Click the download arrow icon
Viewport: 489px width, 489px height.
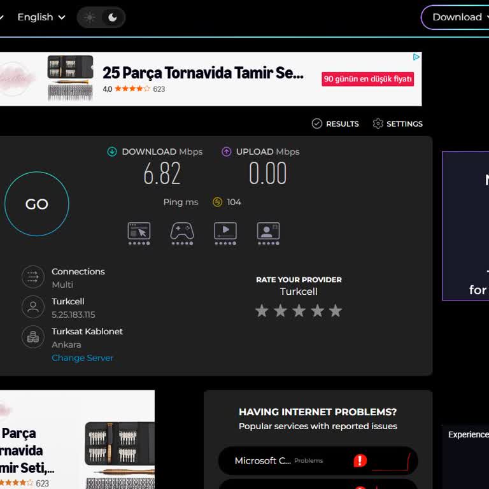coord(112,152)
